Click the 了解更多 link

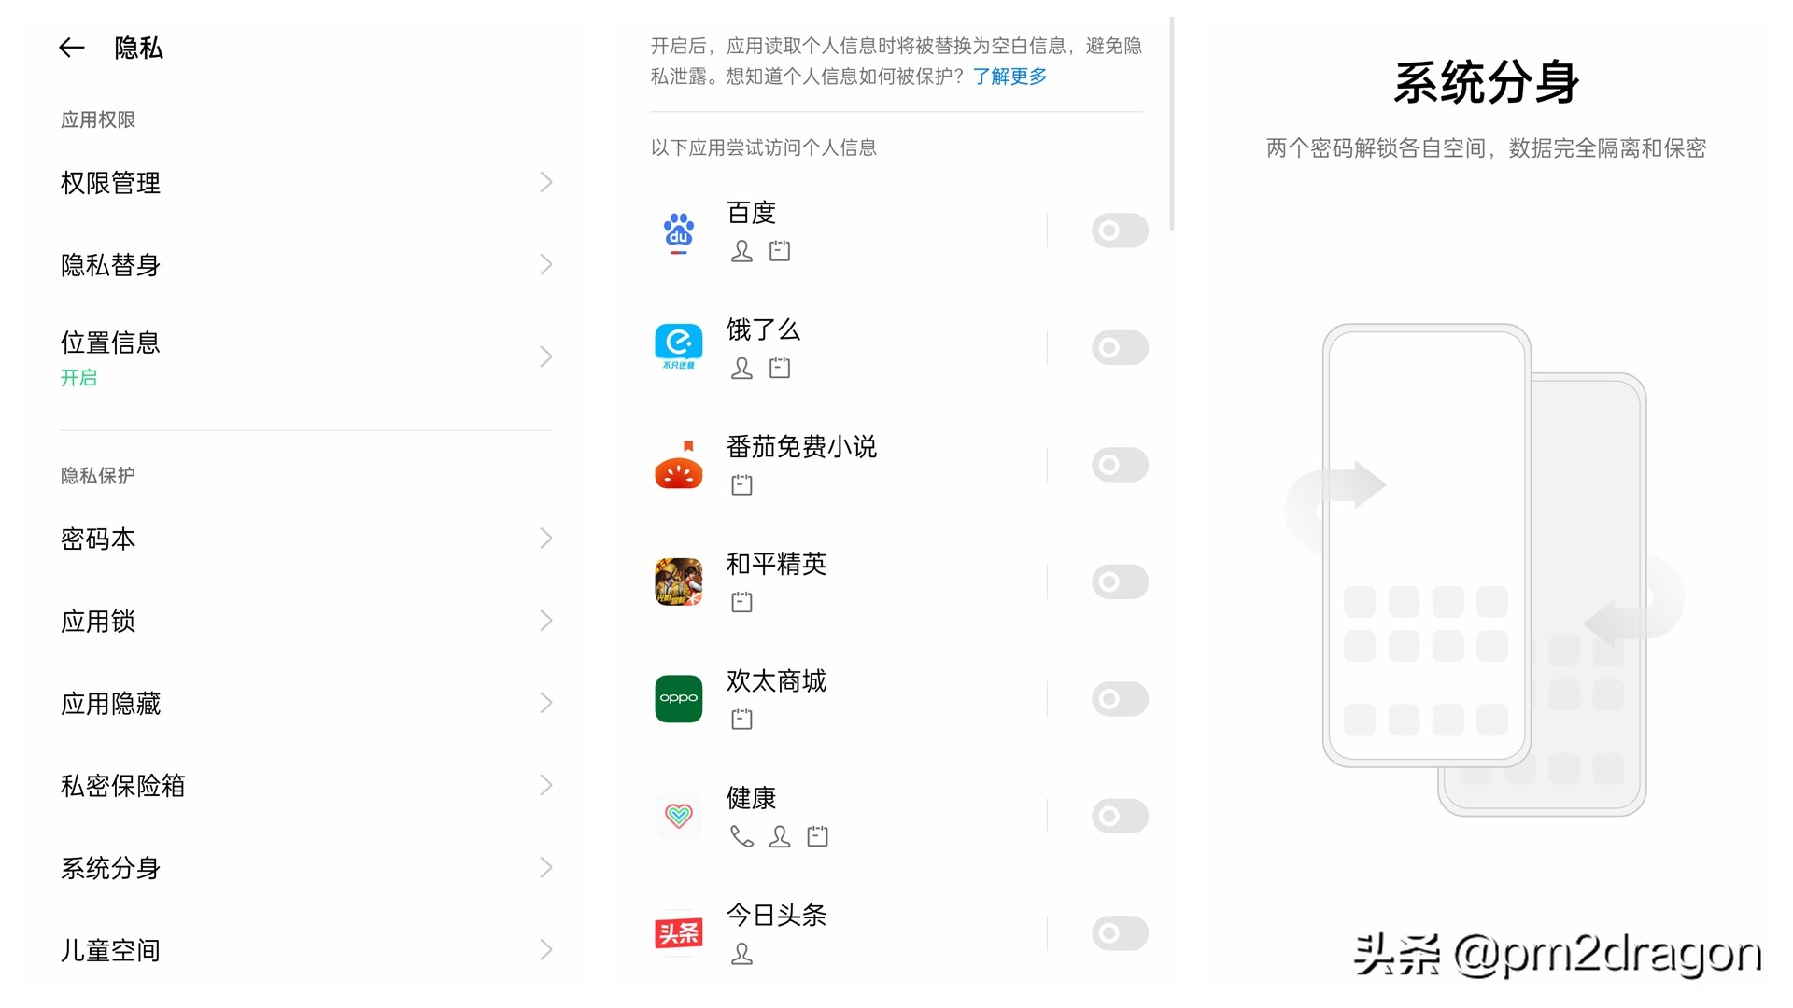pos(1009,77)
